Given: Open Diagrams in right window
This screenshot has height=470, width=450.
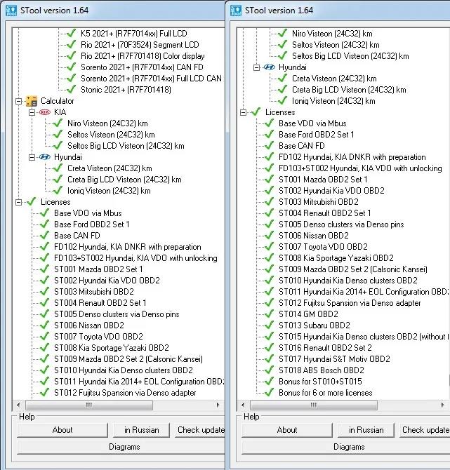Looking at the screenshot, I should (346, 447).
